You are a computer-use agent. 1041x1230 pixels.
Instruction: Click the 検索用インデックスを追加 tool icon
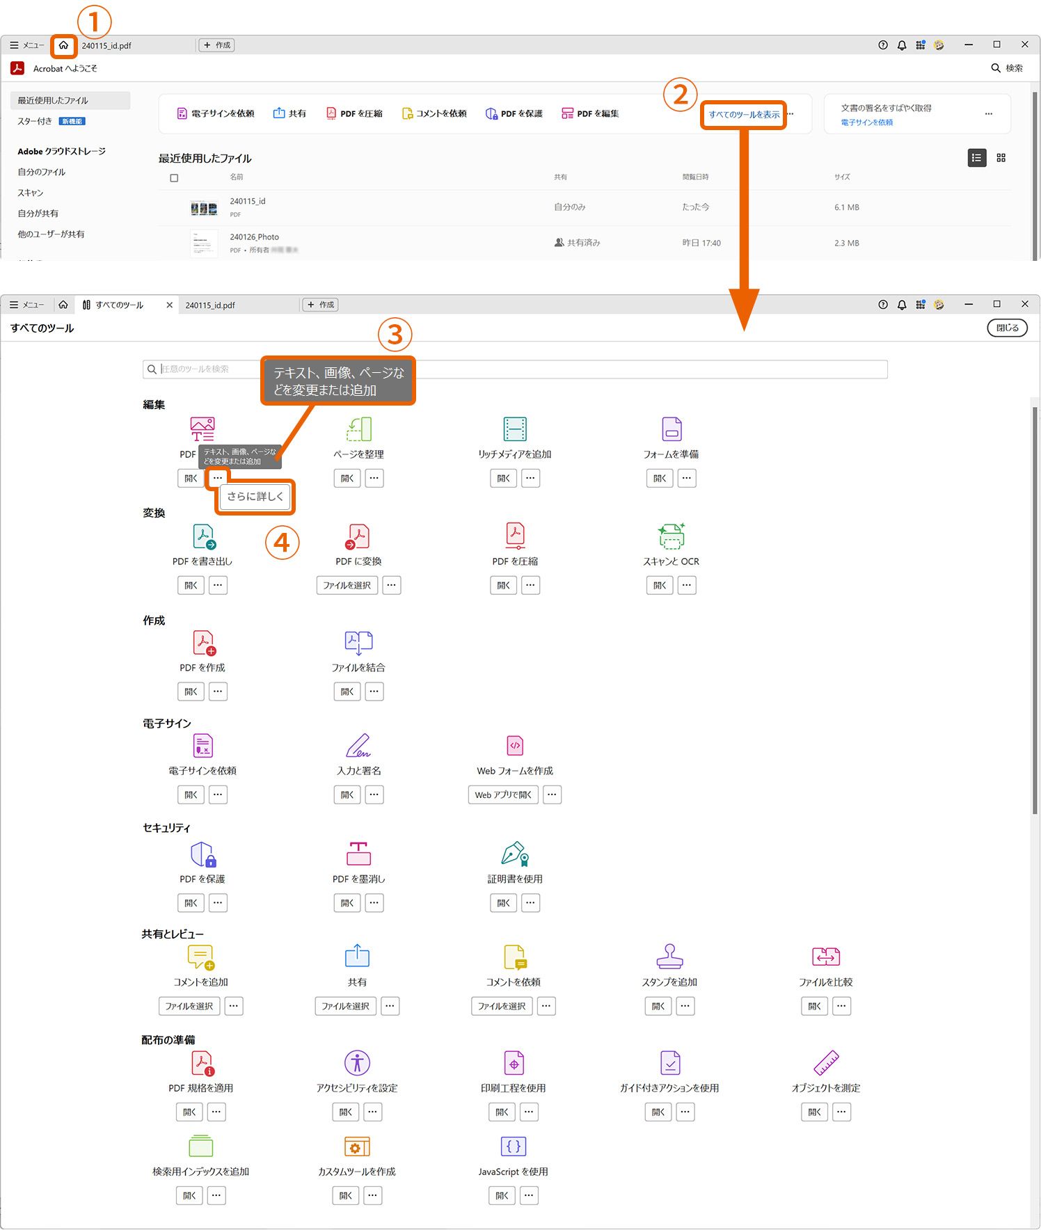(x=201, y=1146)
